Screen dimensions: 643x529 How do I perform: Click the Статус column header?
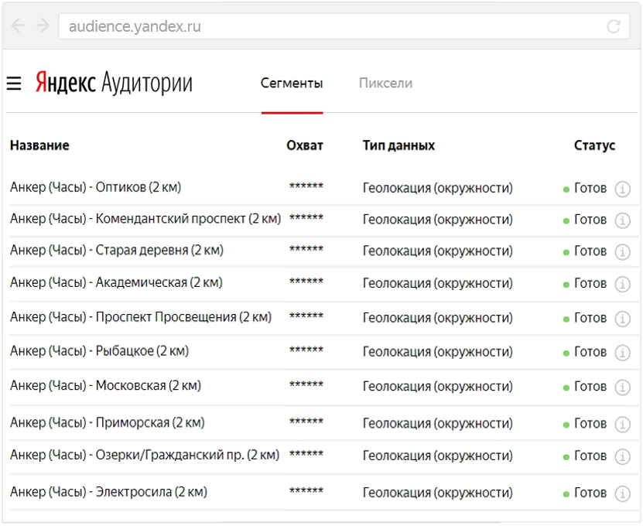tap(594, 145)
